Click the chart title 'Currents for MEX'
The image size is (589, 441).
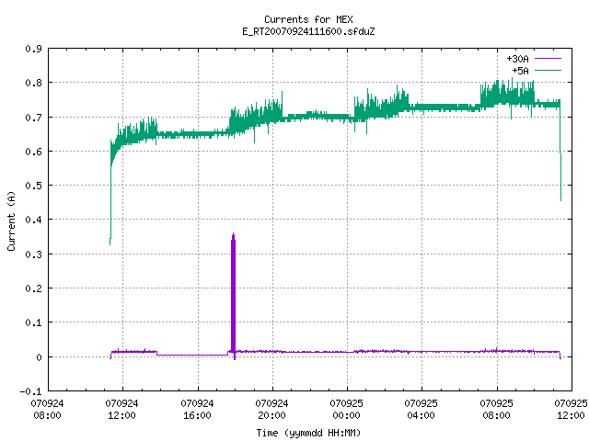coord(308,19)
